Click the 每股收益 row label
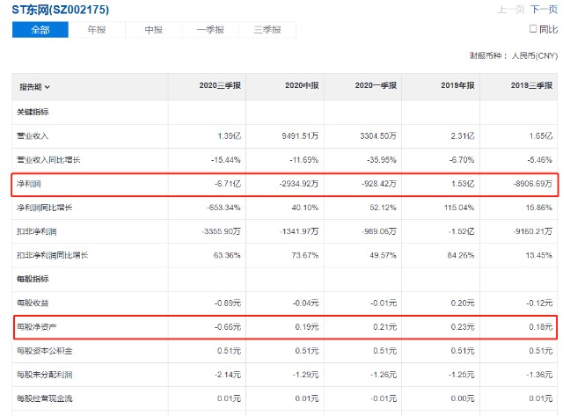Viewport: 563px width, 416px height. pos(33,303)
